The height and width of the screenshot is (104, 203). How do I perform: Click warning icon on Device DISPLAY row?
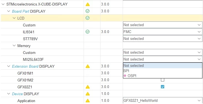click(88, 94)
